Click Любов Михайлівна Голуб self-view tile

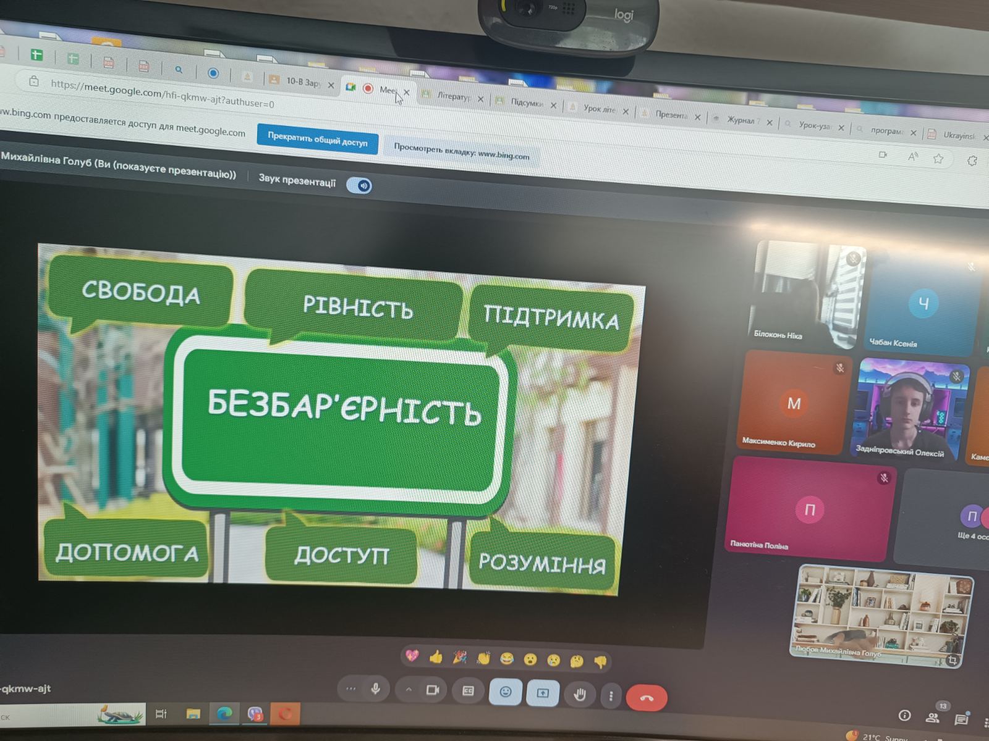[882, 617]
